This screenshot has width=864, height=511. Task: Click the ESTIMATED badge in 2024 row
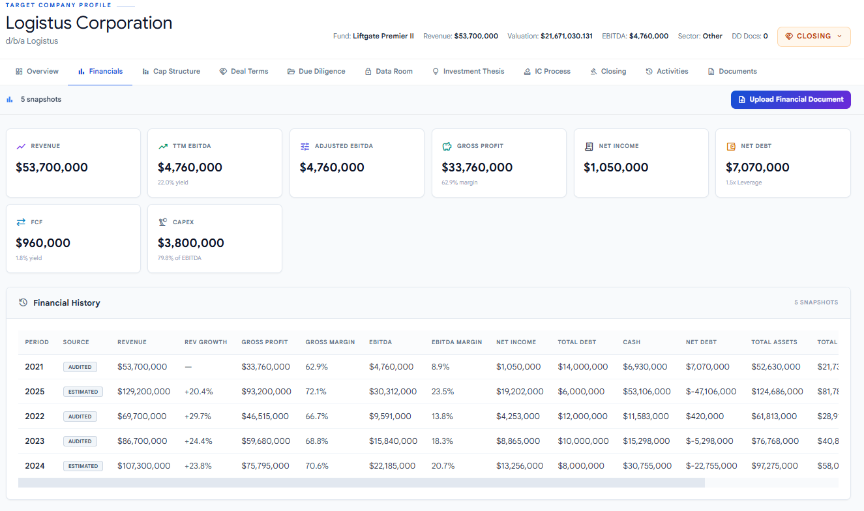click(83, 466)
